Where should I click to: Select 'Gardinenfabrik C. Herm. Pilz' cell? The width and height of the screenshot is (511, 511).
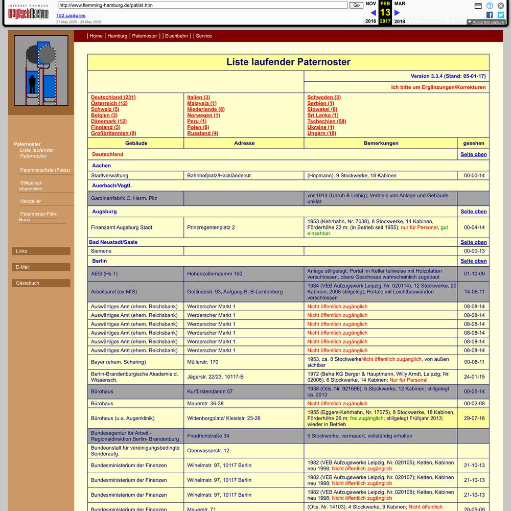pyautogui.click(x=135, y=198)
